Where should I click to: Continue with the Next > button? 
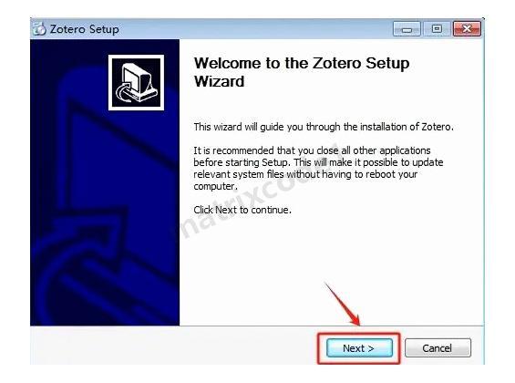point(359,347)
